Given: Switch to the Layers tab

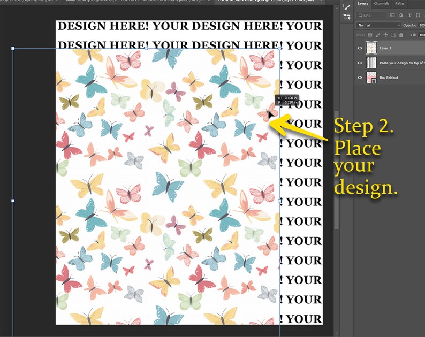Looking at the screenshot, I should pos(362,4).
